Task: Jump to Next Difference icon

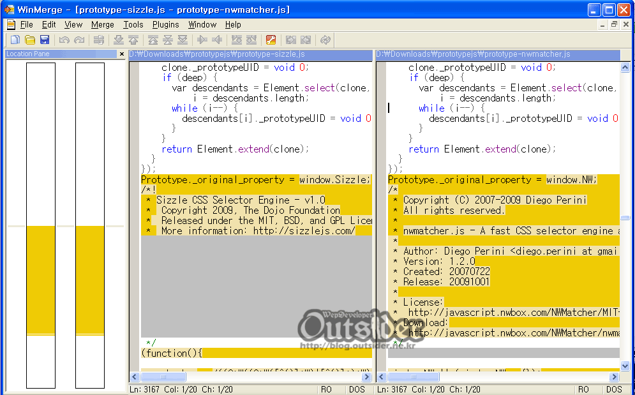Action: (118, 40)
